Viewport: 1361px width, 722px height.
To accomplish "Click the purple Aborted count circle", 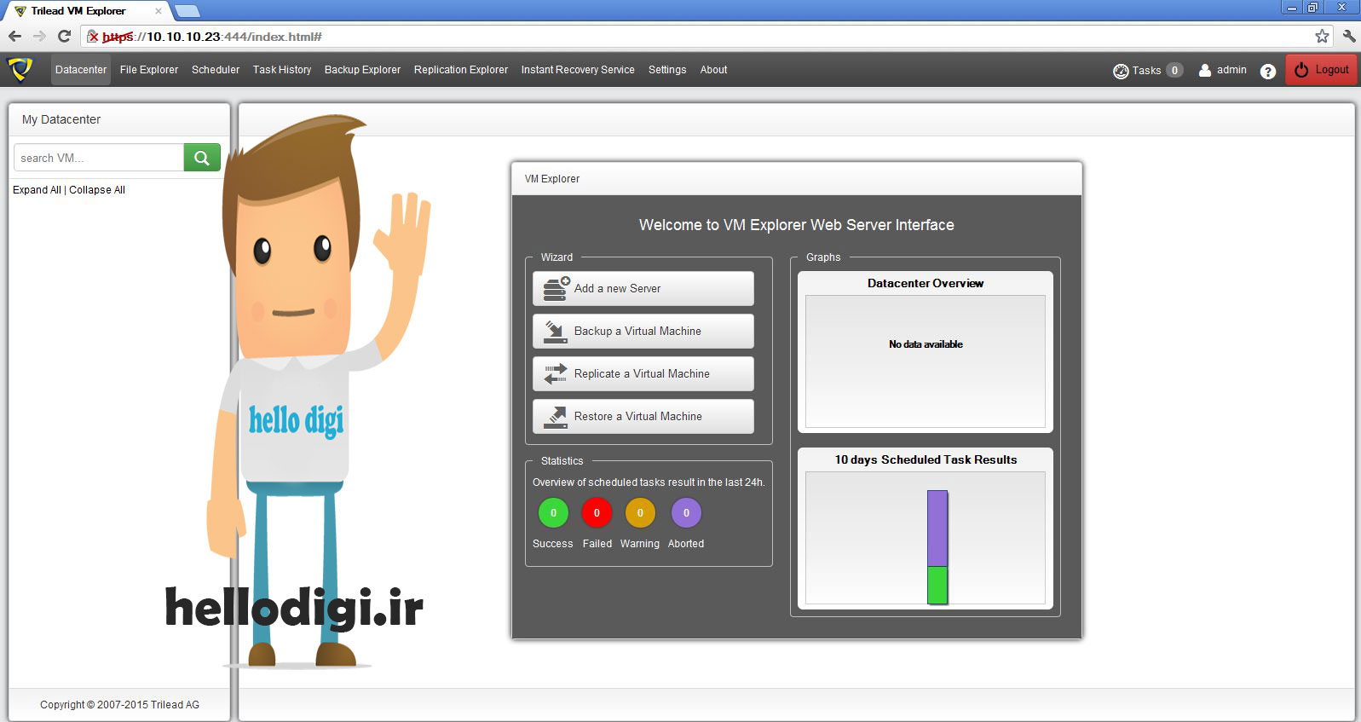I will (x=686, y=513).
